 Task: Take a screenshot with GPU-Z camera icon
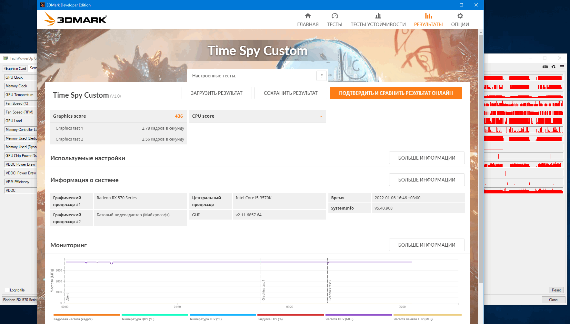click(x=545, y=67)
